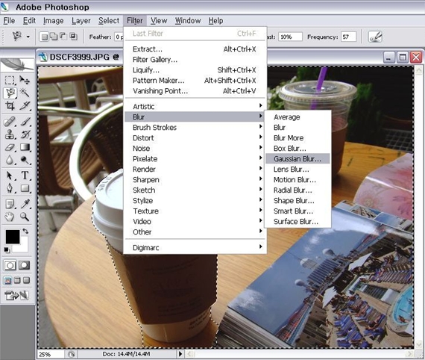
Task: Open the status bar info flyout arrow
Action: coord(180,354)
